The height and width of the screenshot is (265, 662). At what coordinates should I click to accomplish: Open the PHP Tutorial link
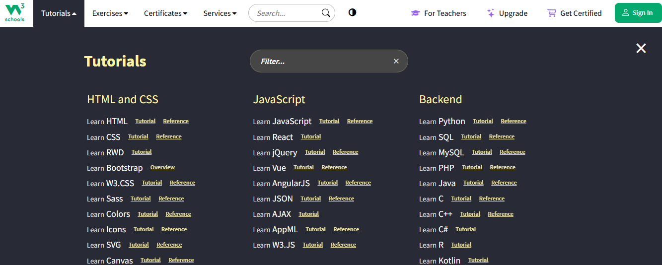(x=472, y=167)
